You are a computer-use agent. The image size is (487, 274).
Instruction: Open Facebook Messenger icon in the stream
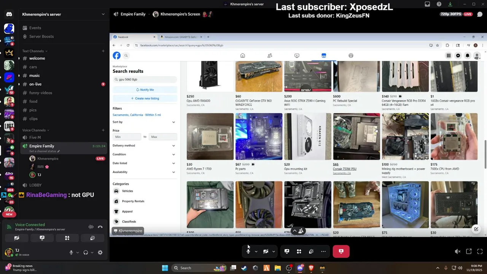(x=458, y=56)
